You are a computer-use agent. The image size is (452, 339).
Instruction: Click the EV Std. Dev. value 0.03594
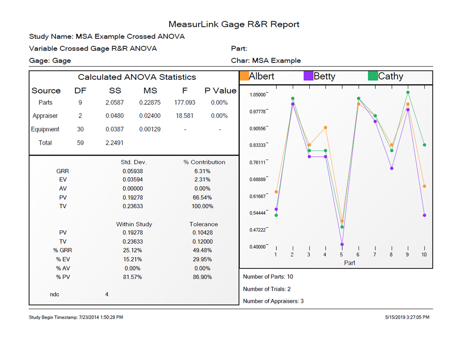(x=133, y=180)
